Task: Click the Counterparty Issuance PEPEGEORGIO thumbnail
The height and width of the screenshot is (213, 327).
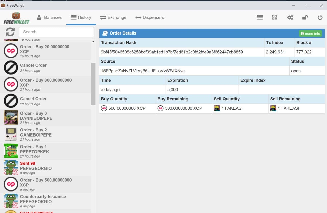Action: [11, 201]
